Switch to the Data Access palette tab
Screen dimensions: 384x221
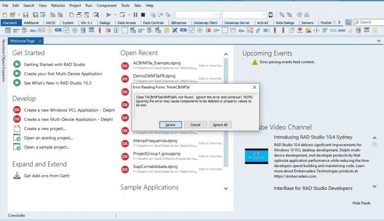(126, 22)
